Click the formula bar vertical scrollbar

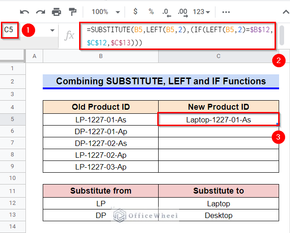(282, 35)
